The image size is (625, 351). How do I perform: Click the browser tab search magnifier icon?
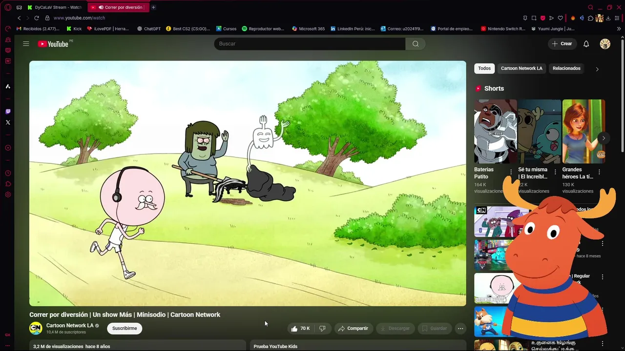(x=590, y=7)
